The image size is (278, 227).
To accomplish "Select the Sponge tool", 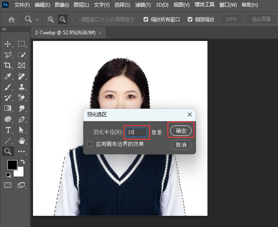I will pos(7,119).
